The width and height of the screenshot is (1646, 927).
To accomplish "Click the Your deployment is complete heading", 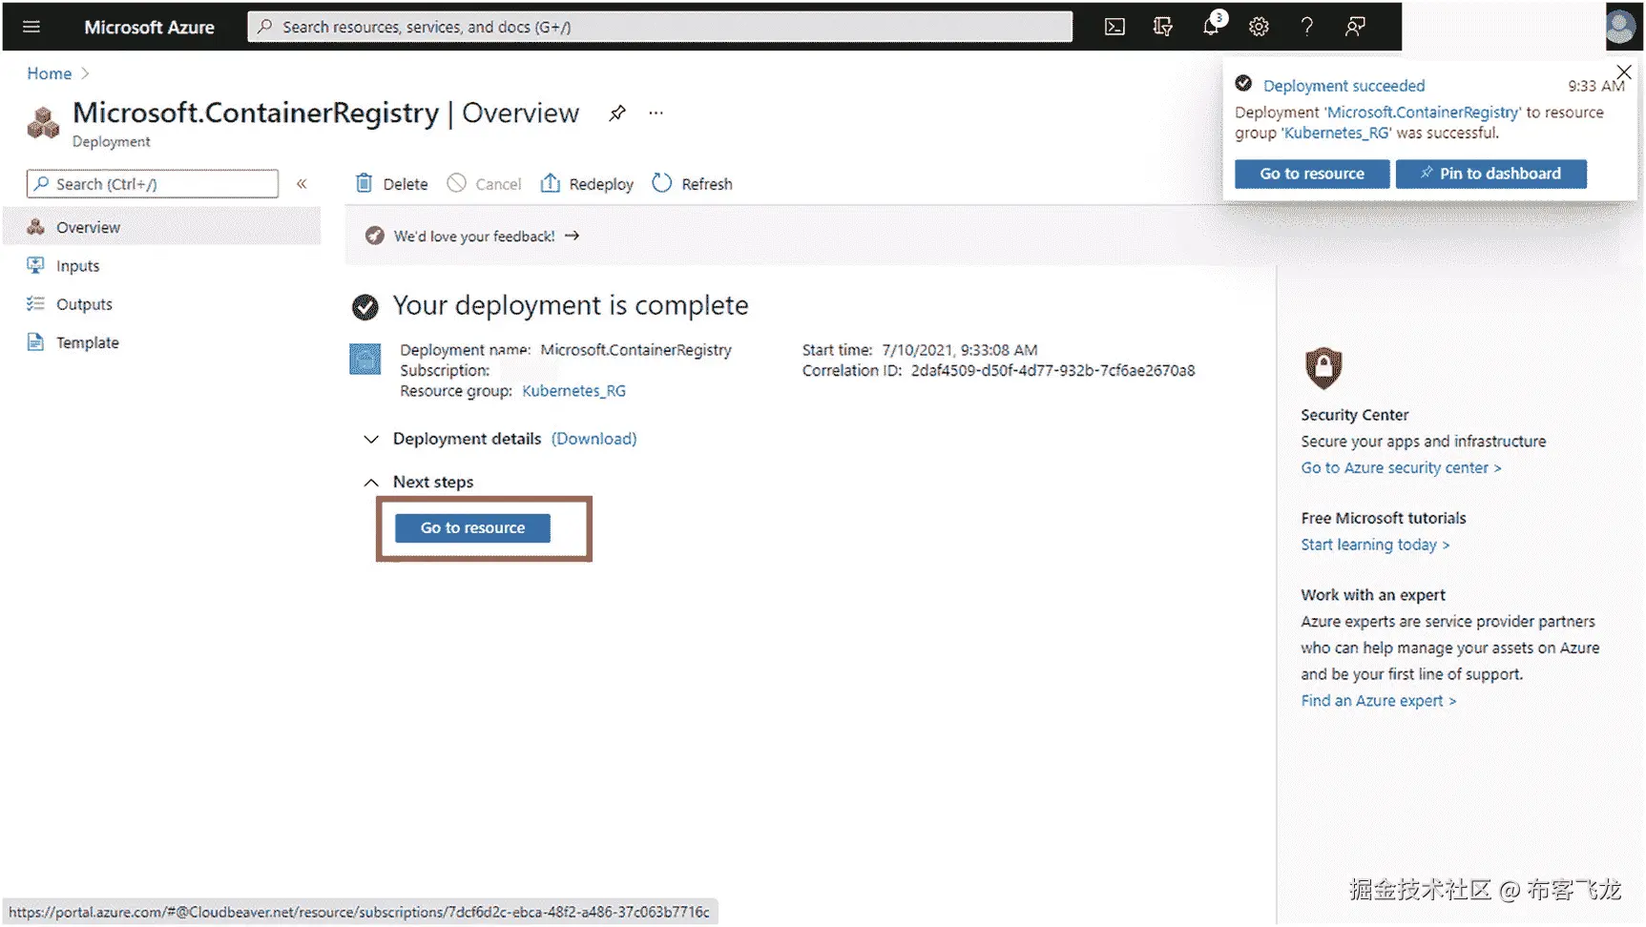I will click(x=571, y=305).
